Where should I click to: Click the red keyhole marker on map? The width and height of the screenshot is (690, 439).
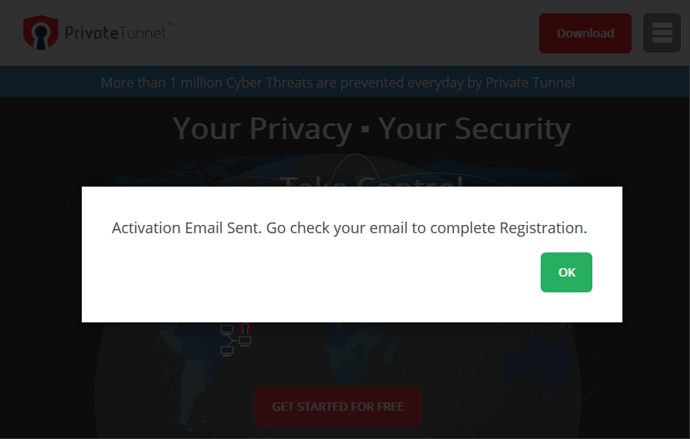click(x=245, y=327)
